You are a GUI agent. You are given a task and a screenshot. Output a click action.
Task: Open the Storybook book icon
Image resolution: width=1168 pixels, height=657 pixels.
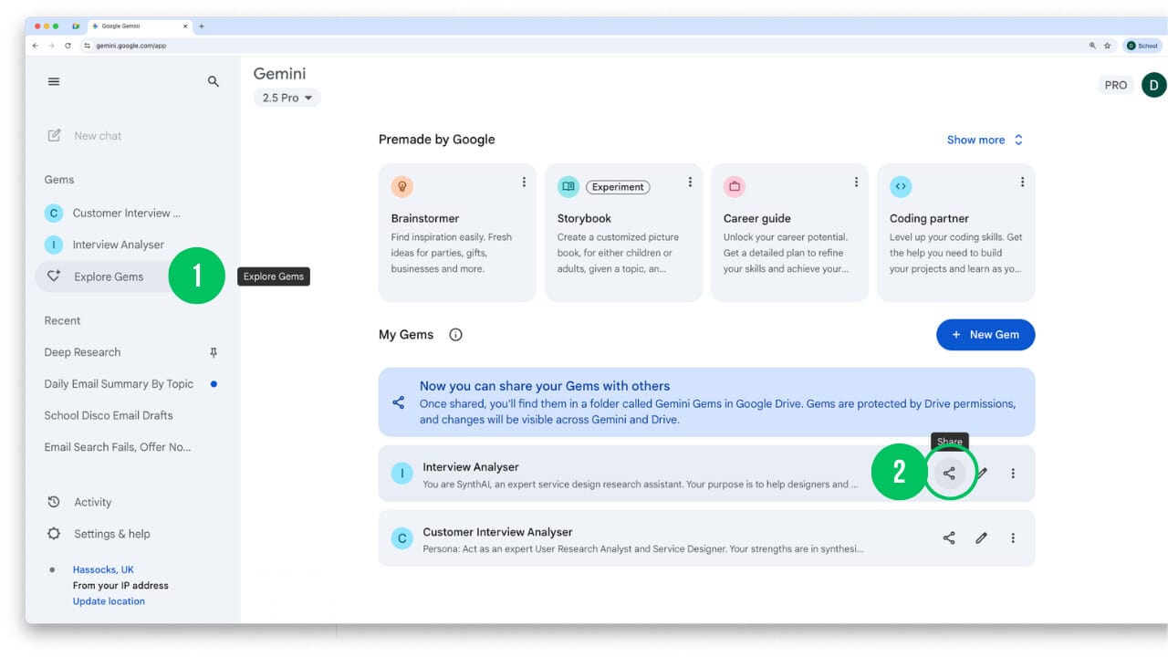point(568,187)
